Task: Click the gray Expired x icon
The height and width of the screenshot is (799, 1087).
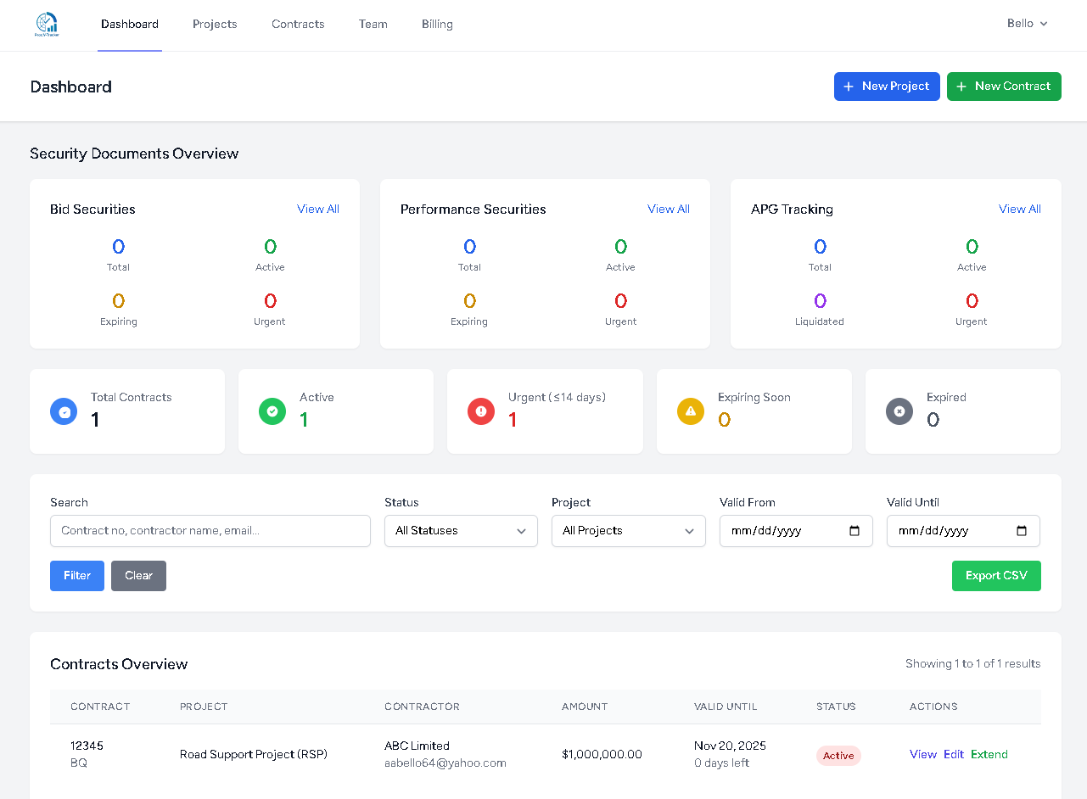Action: [899, 411]
